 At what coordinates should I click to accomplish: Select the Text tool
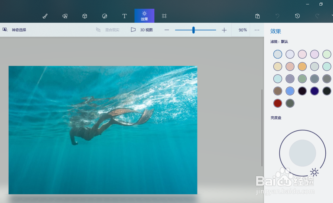coord(125,16)
